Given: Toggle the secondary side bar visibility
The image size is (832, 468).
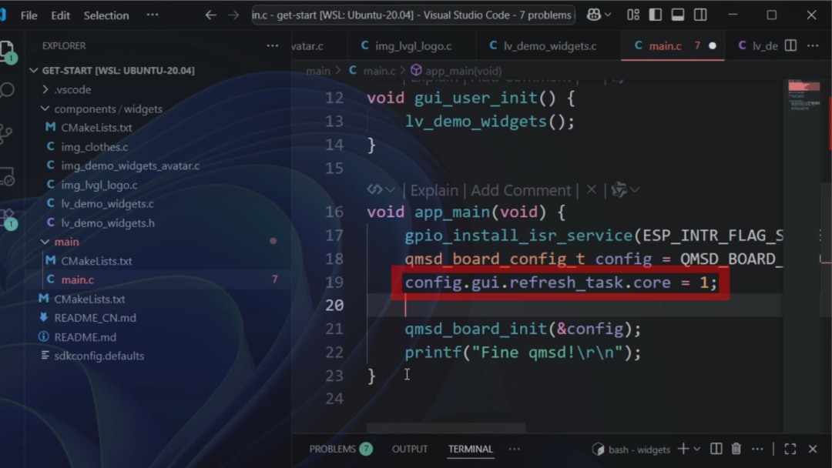Looking at the screenshot, I should (x=700, y=15).
